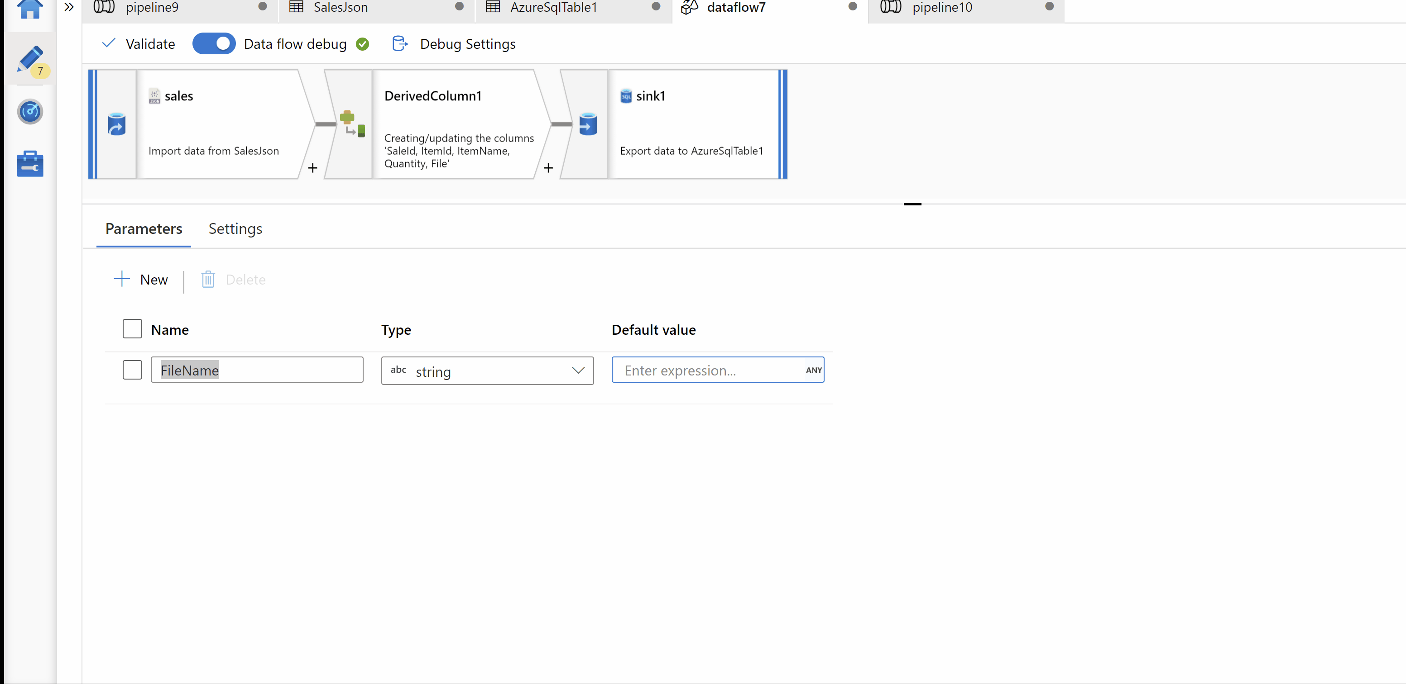Switch to the pipeline10 tab

[x=941, y=8]
